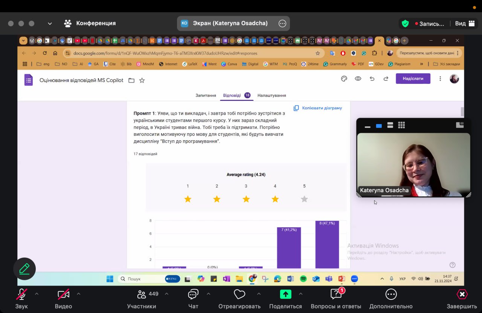482x313 pixels.
Task: Open the Q&A panel
Action: coord(336,298)
